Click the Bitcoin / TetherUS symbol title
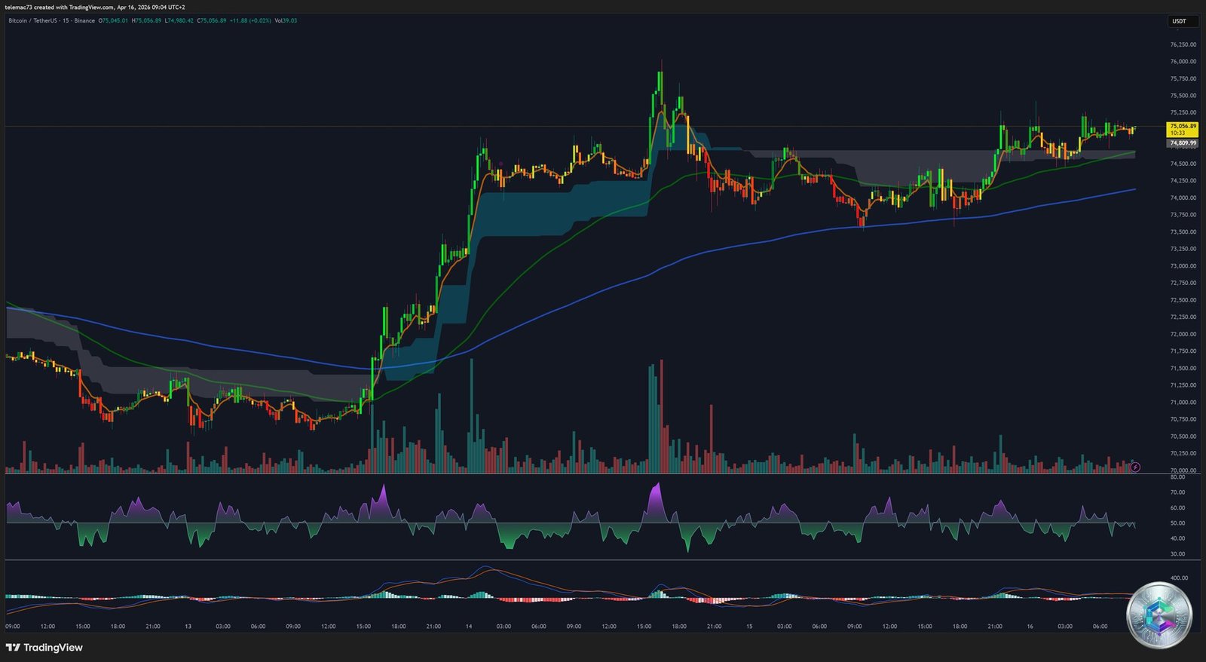This screenshot has height=662, width=1206. pos(52,20)
